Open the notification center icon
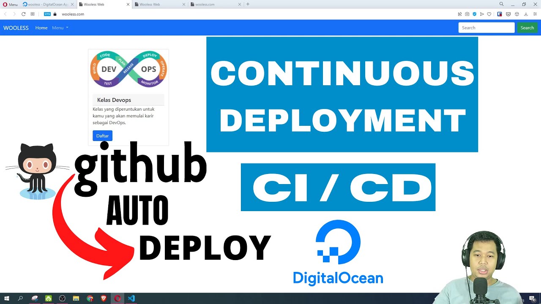The image size is (541, 304). click(x=532, y=299)
